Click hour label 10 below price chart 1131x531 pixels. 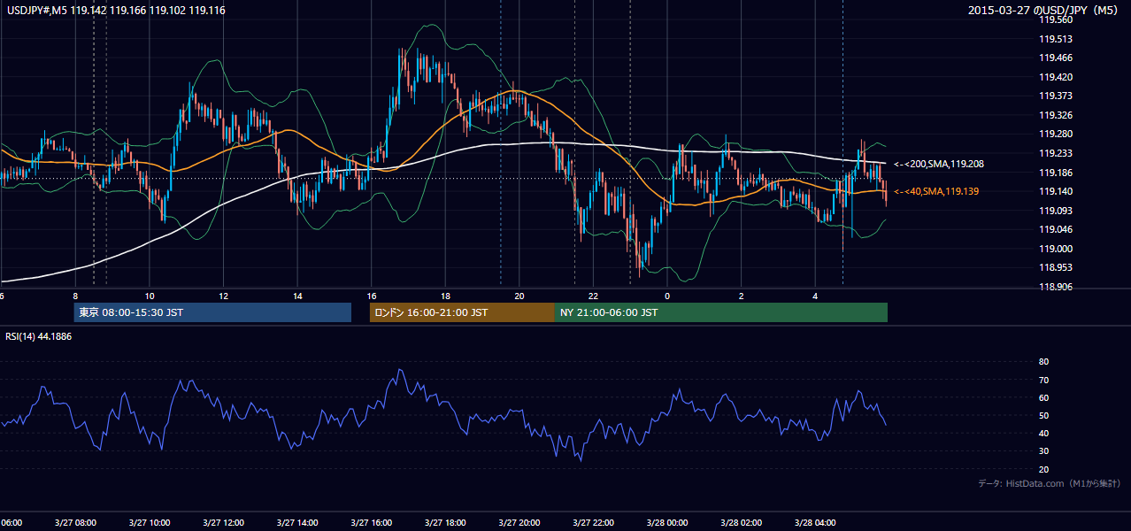(x=150, y=296)
